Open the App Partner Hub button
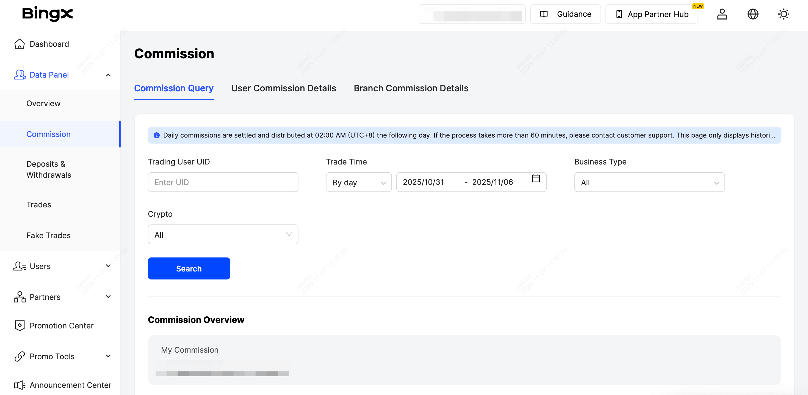This screenshot has height=395, width=808. tap(651, 14)
